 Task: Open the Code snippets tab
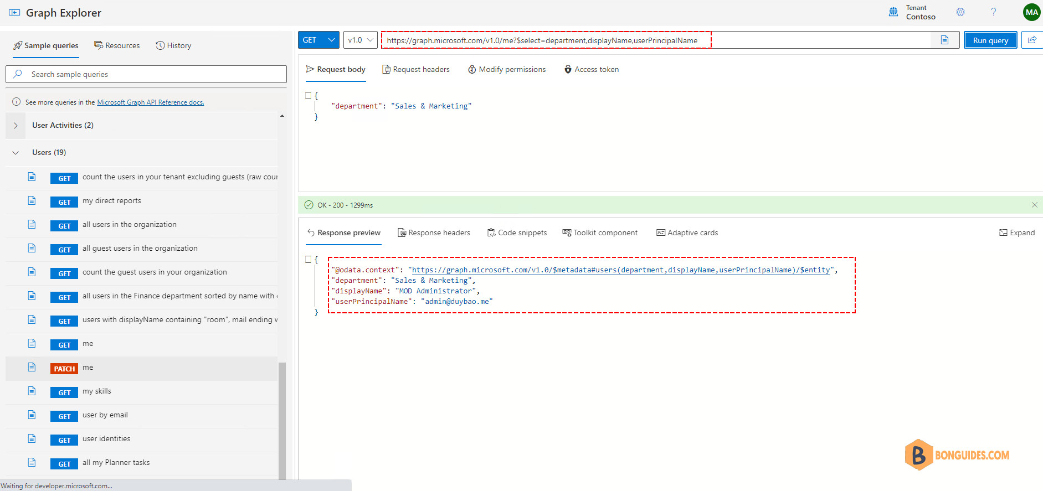(x=517, y=232)
